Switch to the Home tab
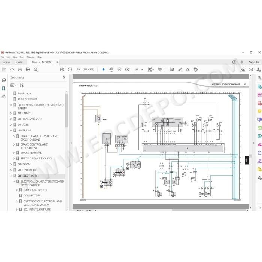The height and width of the screenshot is (262, 262). point(6,62)
